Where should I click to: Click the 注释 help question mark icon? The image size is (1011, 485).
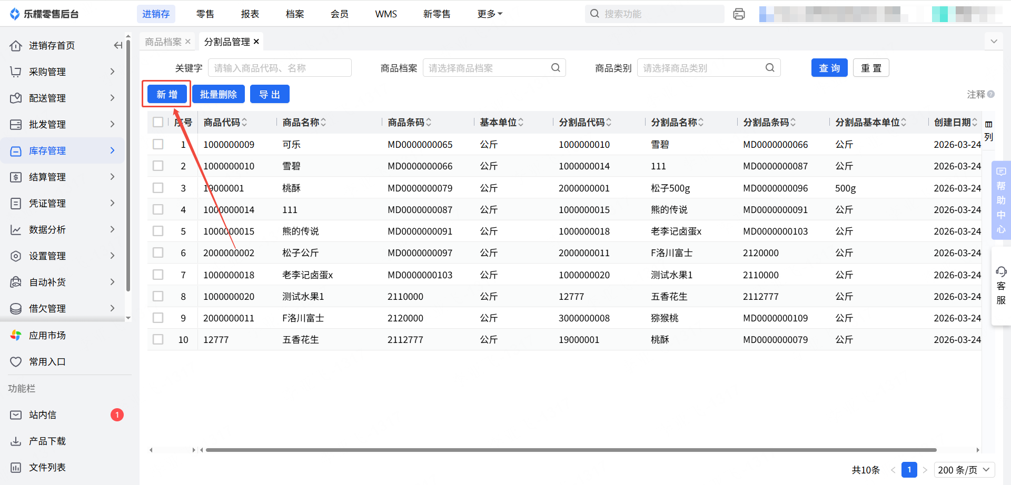991,94
